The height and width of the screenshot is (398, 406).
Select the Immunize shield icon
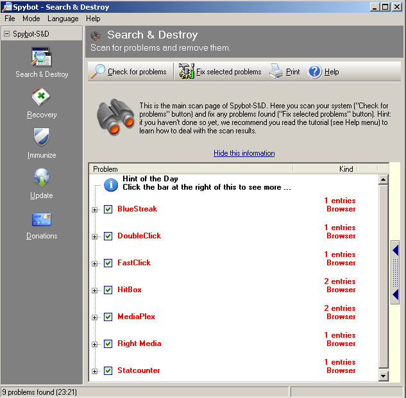pos(42,137)
